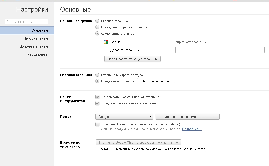The width and height of the screenshot is (269, 166).
Task: Click "Управление поисковыми системами..." button
Action: [187, 117]
